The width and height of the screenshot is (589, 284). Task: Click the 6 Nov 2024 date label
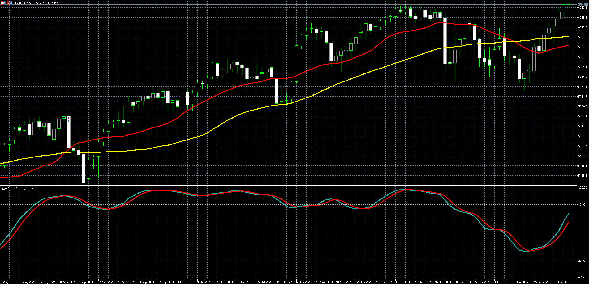303,282
